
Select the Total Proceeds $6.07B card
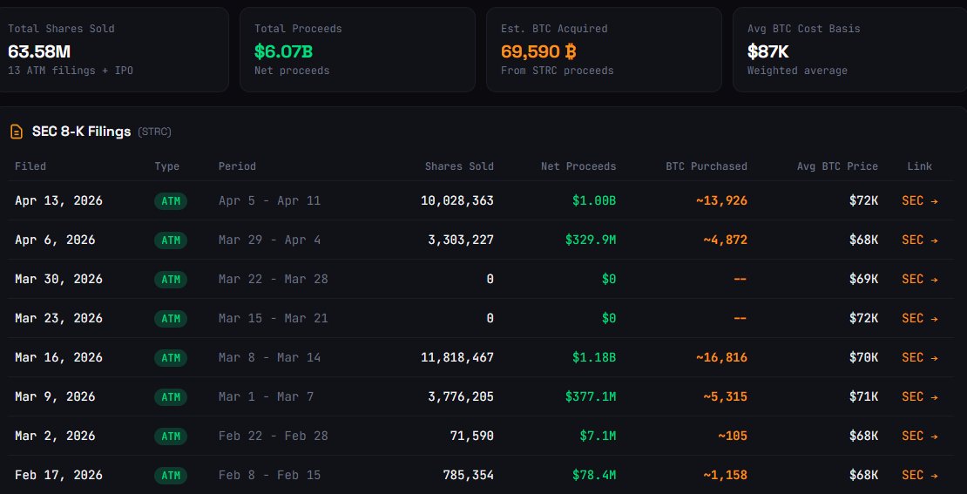pyautogui.click(x=357, y=50)
